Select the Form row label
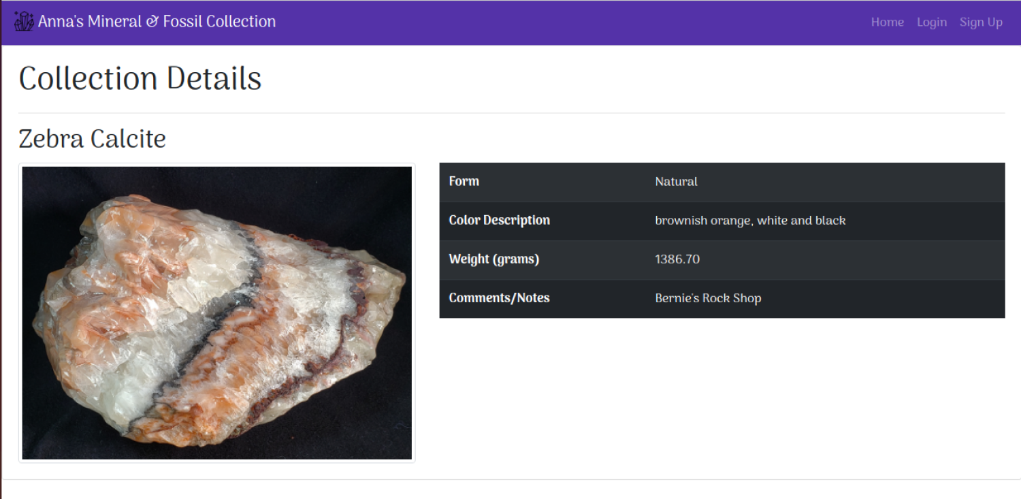1021x499 pixels. coord(464,181)
